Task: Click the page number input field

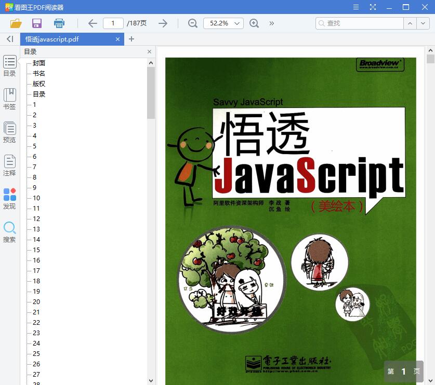Action: 113,23
